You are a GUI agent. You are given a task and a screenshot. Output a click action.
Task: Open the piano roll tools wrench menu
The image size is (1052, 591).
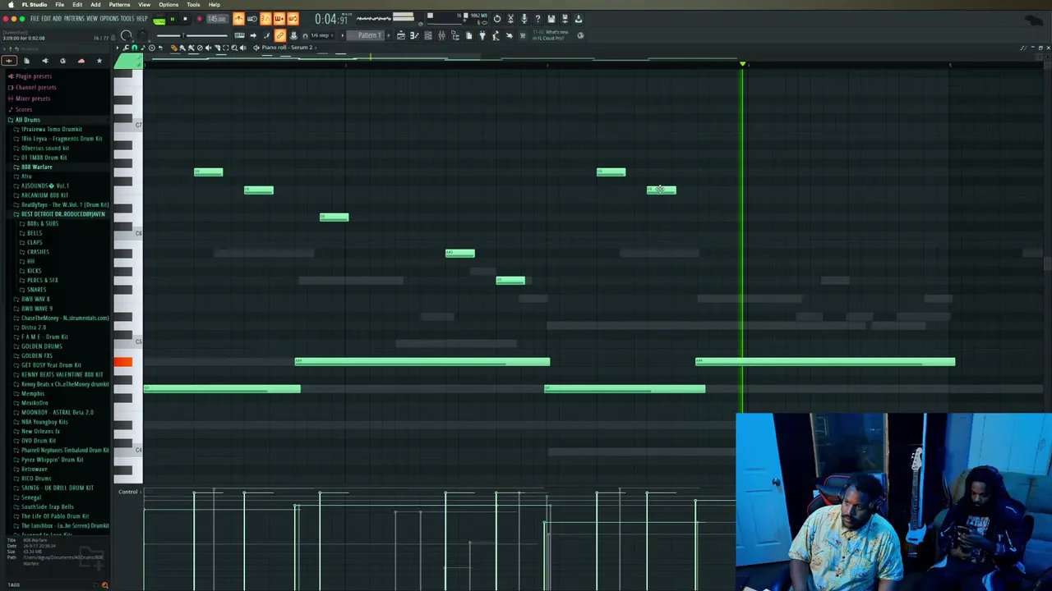[x=126, y=48]
